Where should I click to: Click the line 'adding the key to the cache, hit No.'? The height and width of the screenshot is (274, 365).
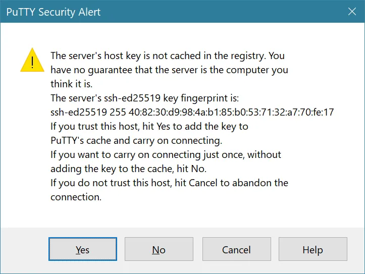coord(129,169)
